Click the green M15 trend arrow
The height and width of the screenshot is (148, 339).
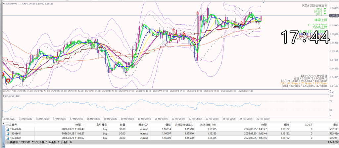pyautogui.click(x=324, y=12)
